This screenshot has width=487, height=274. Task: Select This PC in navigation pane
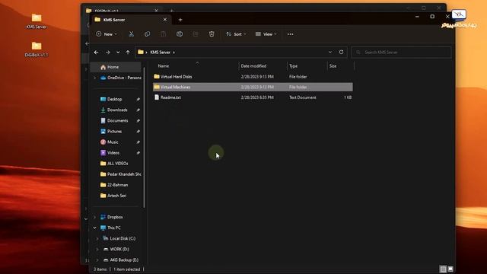click(x=110, y=228)
